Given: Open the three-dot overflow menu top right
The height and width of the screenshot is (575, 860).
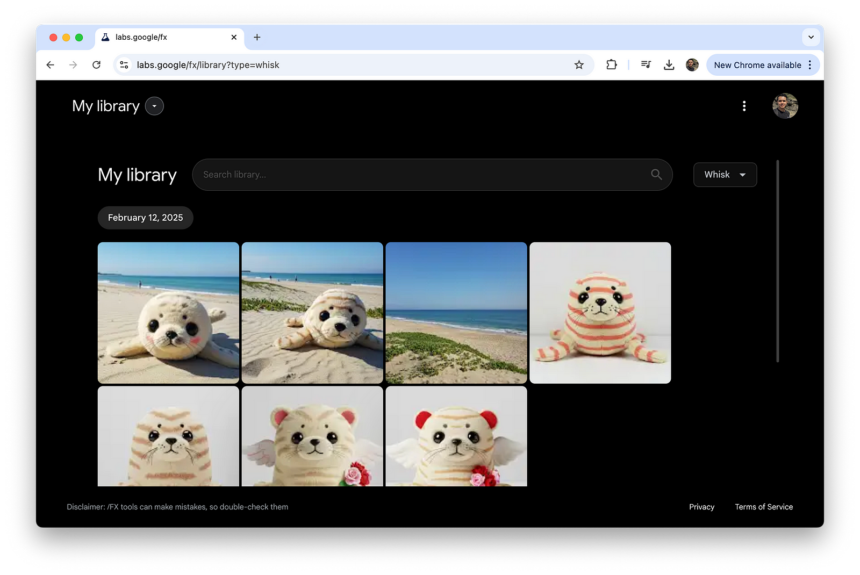Looking at the screenshot, I should tap(744, 106).
